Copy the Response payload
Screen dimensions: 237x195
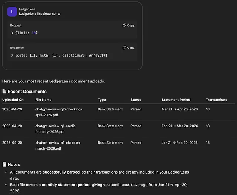[128, 48]
